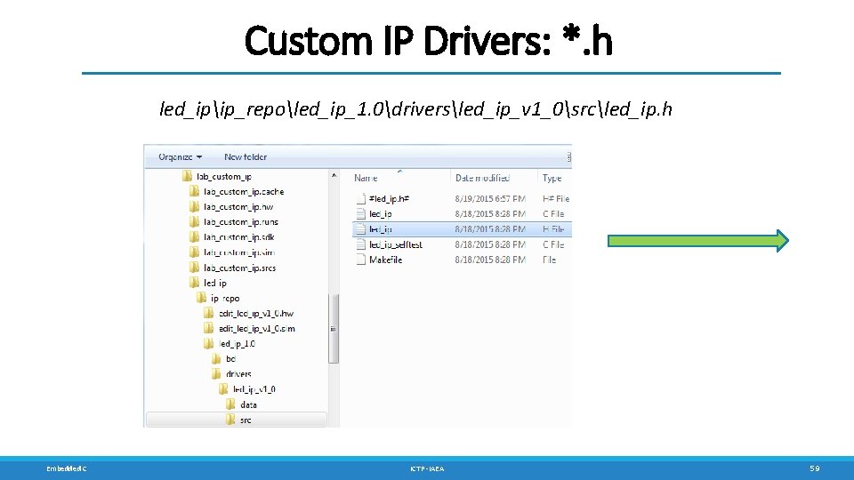Select lab_custom_ip.cache in the tree
Viewport: 854px width, 480px height.
[244, 192]
